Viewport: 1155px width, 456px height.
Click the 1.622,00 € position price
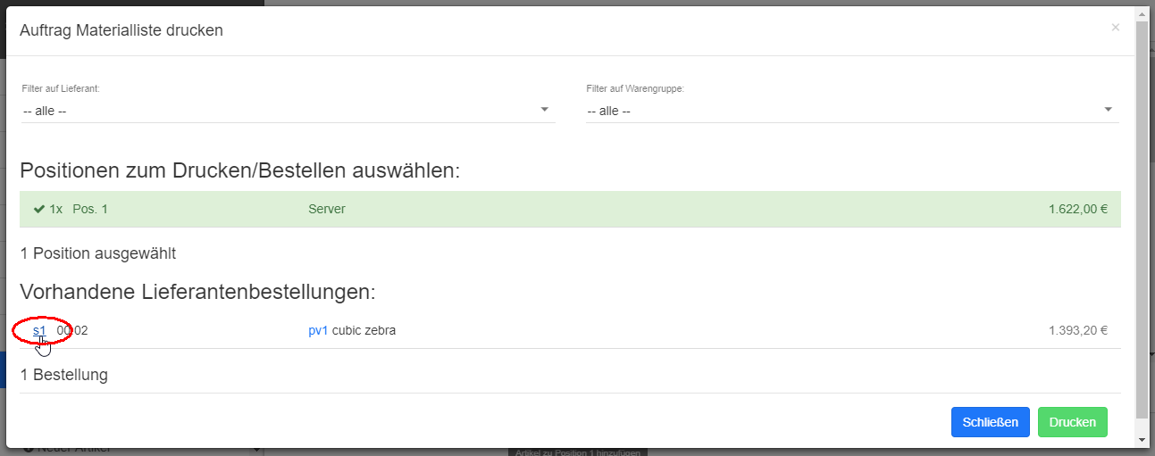tap(1077, 210)
